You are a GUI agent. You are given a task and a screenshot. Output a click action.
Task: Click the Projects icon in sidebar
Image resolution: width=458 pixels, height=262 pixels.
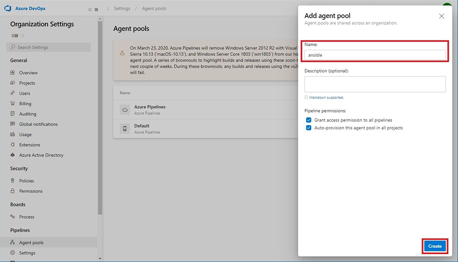pos(12,83)
